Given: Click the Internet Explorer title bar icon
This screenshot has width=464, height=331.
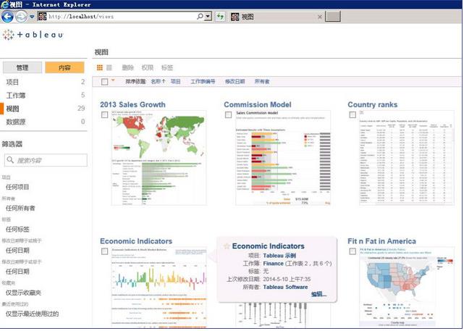Looking at the screenshot, I should coord(4,4).
